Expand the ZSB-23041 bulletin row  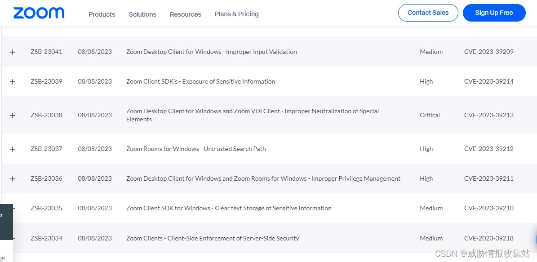click(13, 52)
